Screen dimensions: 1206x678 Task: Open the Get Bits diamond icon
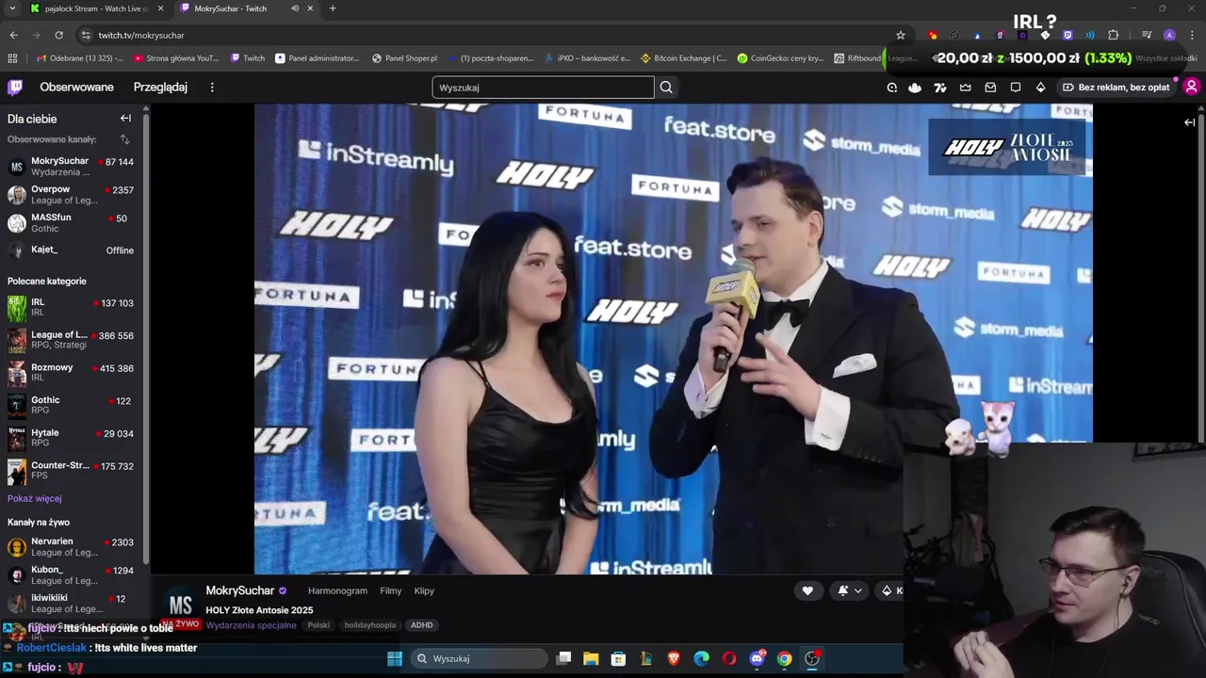(1040, 88)
